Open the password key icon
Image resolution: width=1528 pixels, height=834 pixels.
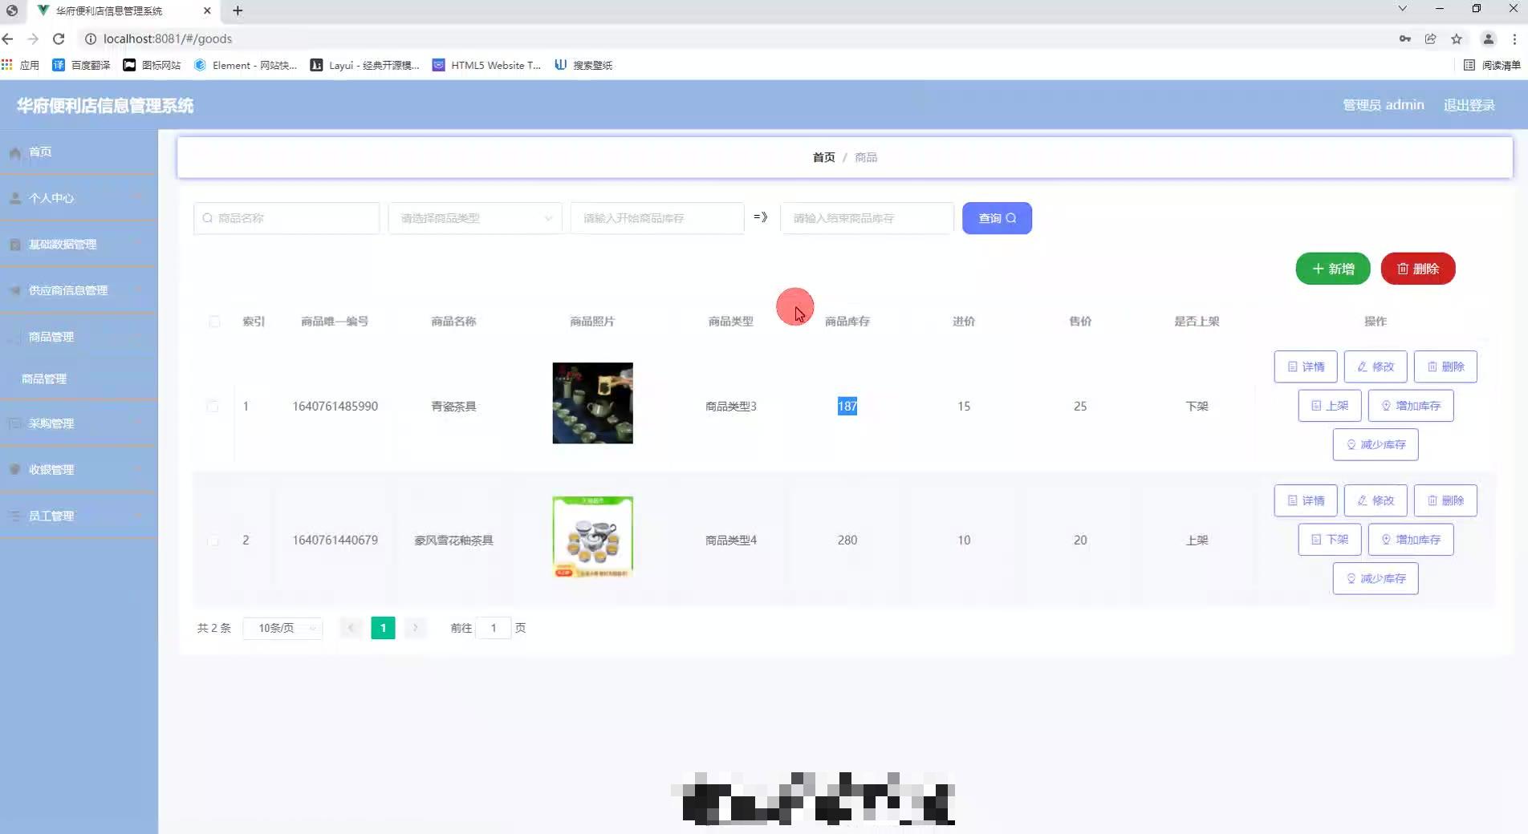tap(1405, 38)
